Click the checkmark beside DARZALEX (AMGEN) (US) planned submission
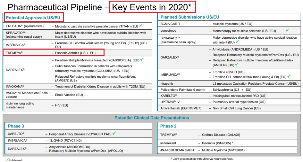303x162 pixels. [238, 65]
